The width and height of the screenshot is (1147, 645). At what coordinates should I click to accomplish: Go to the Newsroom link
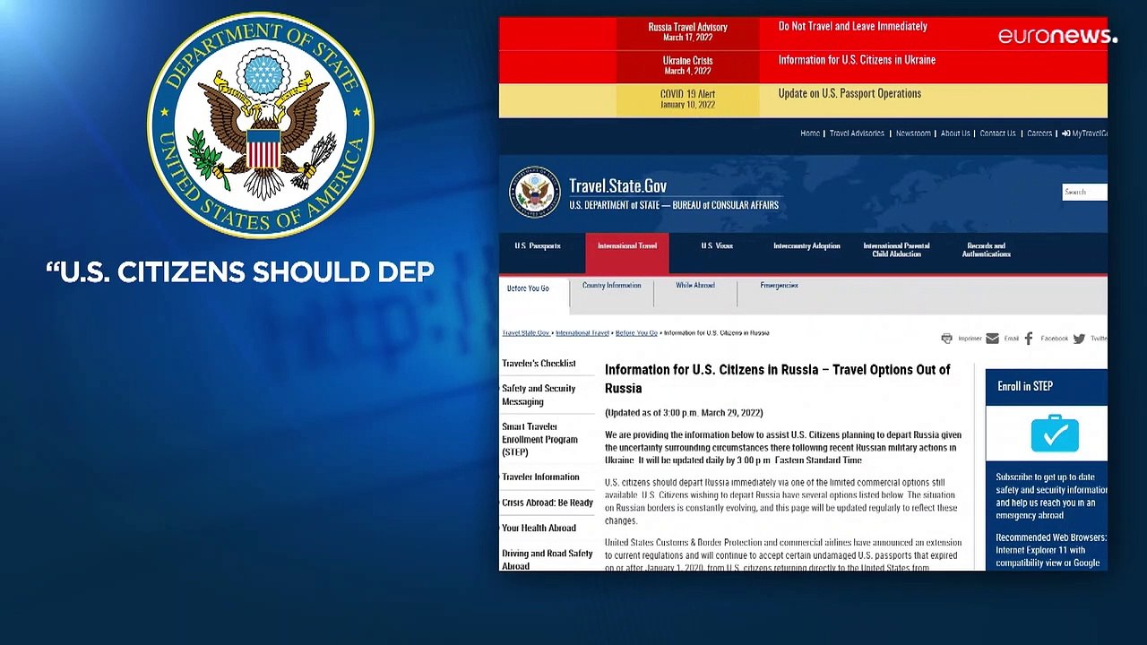coord(913,133)
